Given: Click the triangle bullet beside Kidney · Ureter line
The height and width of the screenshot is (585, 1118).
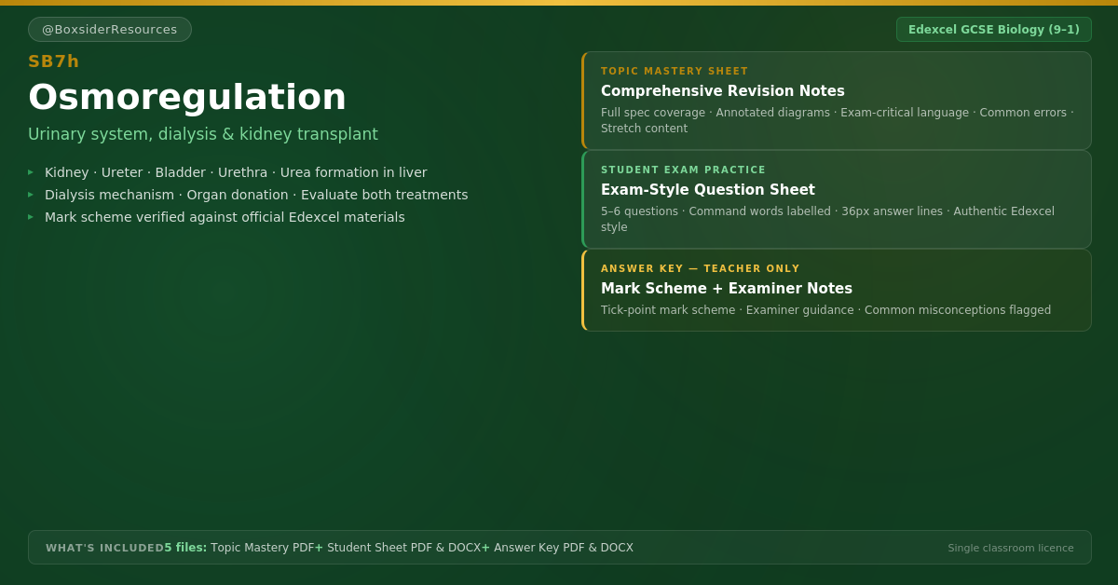Looking at the screenshot, I should tap(31, 172).
